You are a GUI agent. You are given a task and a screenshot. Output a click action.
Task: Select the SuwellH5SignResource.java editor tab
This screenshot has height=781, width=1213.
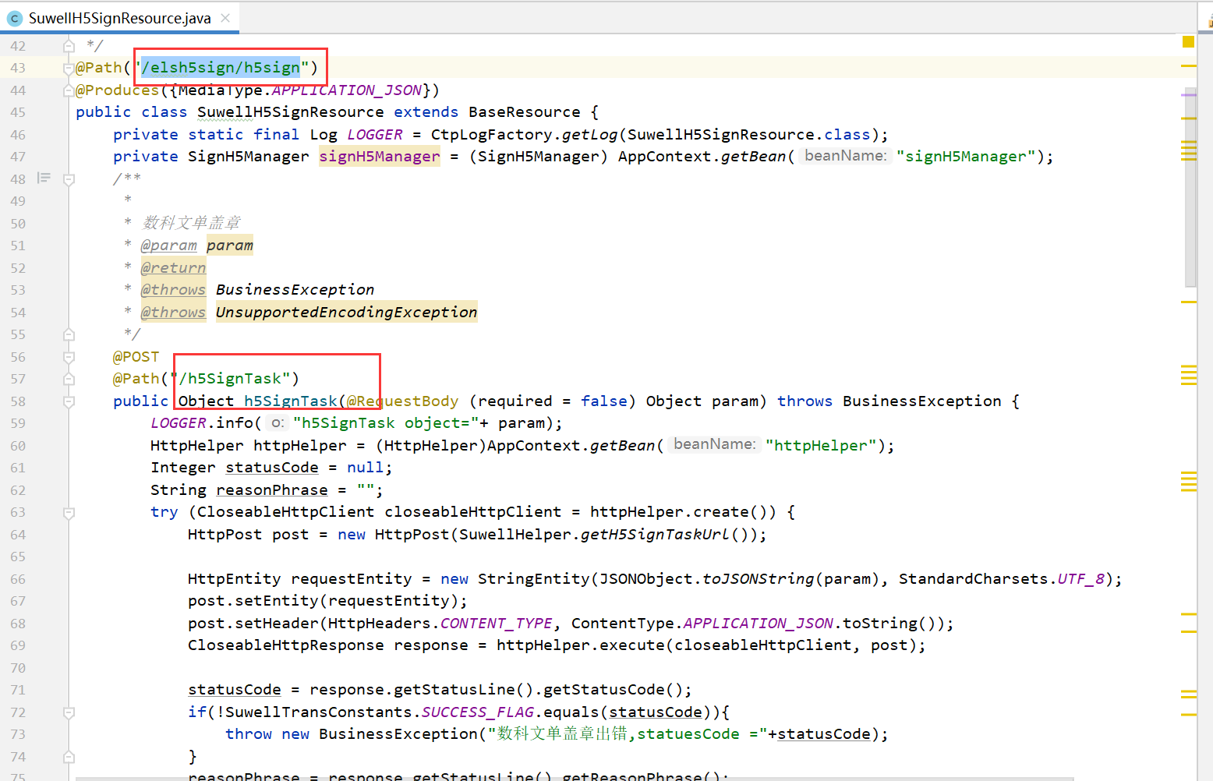(119, 18)
